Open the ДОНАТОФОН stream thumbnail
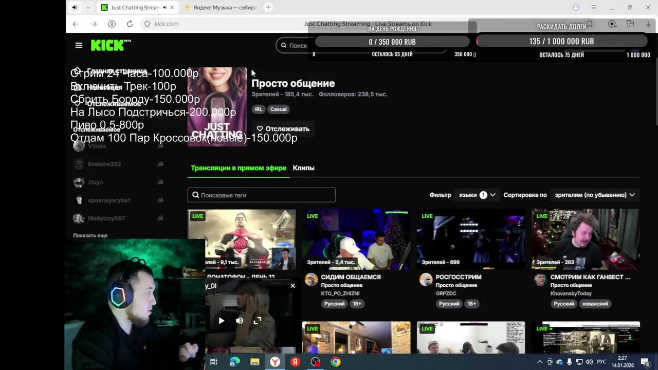Screen dimensions: 658x370 [242, 239]
